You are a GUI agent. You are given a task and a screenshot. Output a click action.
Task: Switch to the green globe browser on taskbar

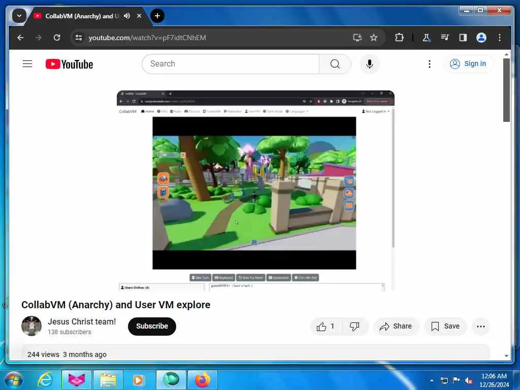(x=171, y=380)
